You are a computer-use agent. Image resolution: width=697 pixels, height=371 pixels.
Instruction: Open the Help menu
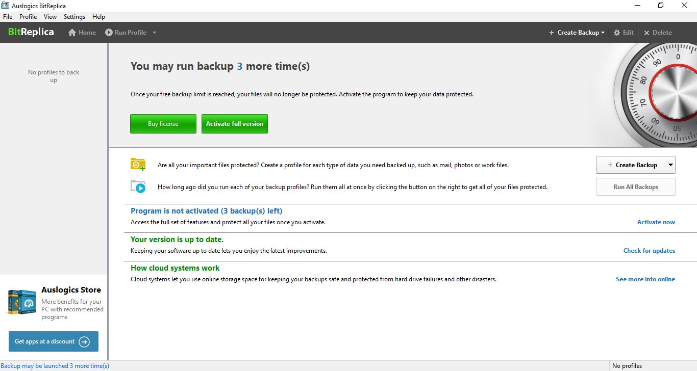coord(98,17)
